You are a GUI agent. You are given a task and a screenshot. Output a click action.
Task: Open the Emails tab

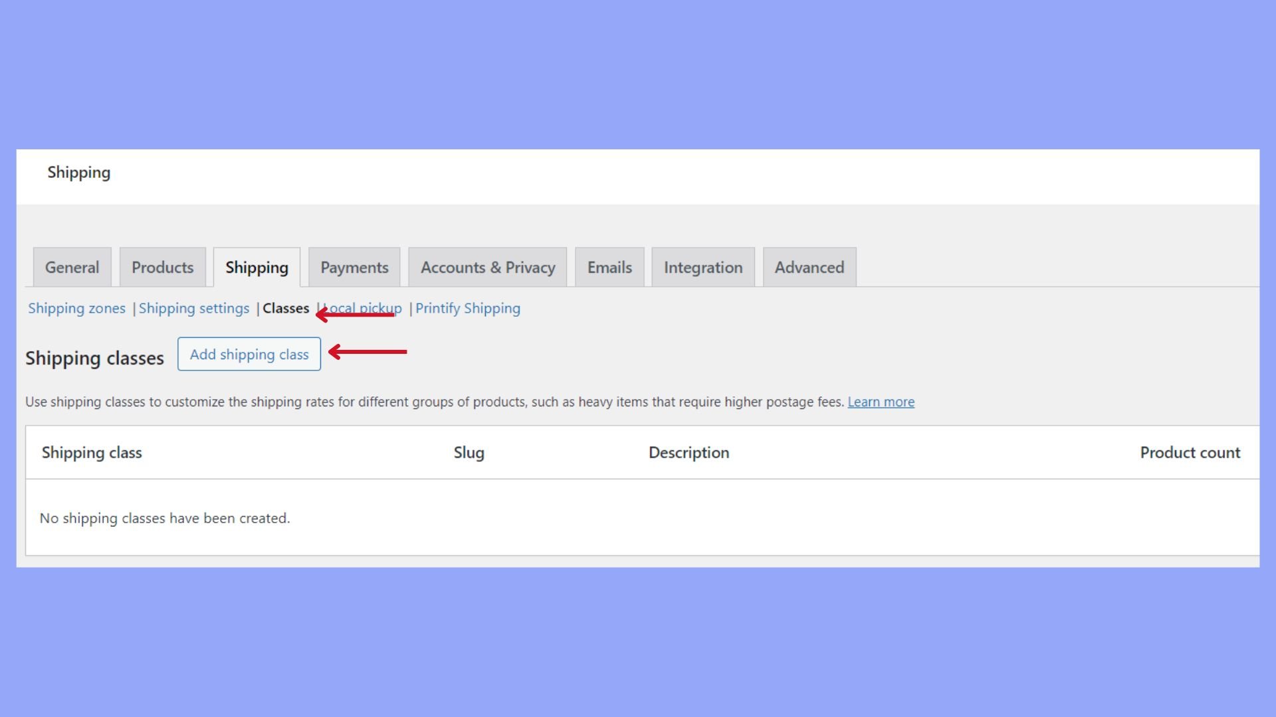pyautogui.click(x=609, y=268)
